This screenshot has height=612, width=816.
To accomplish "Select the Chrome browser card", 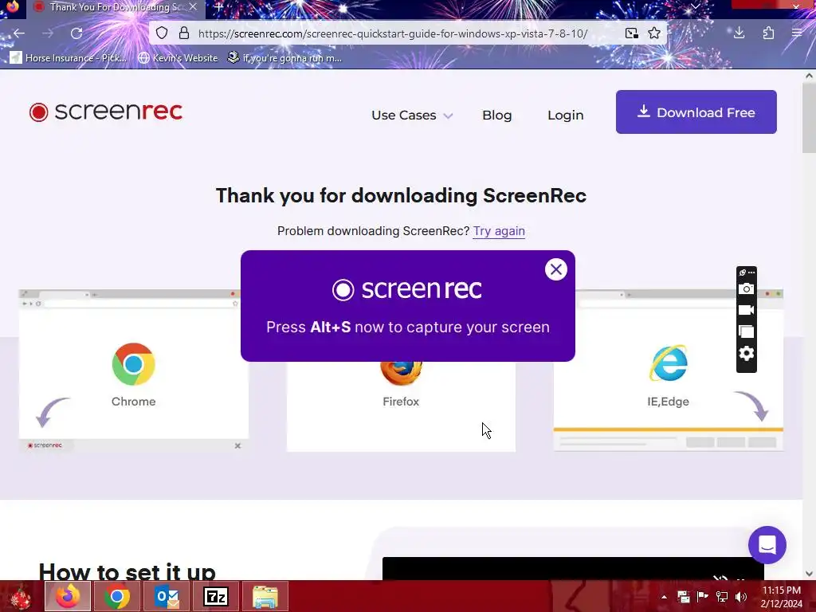I will click(x=134, y=371).
